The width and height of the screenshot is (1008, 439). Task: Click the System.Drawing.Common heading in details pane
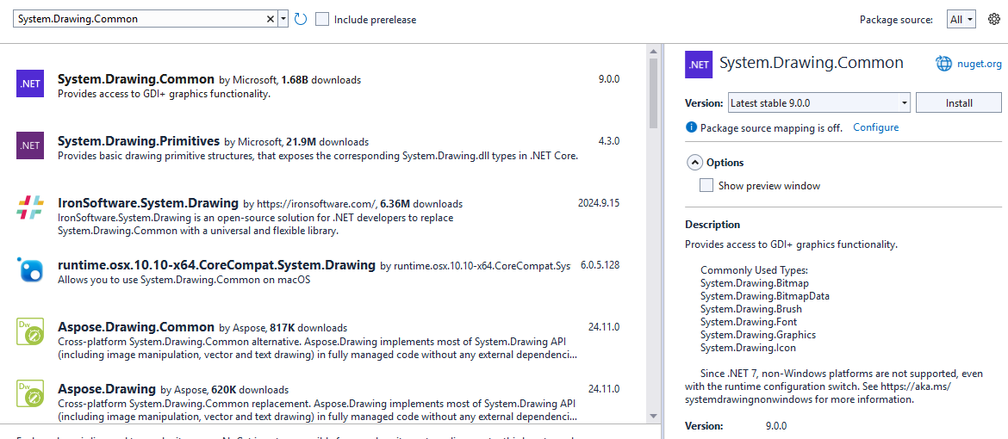click(812, 62)
